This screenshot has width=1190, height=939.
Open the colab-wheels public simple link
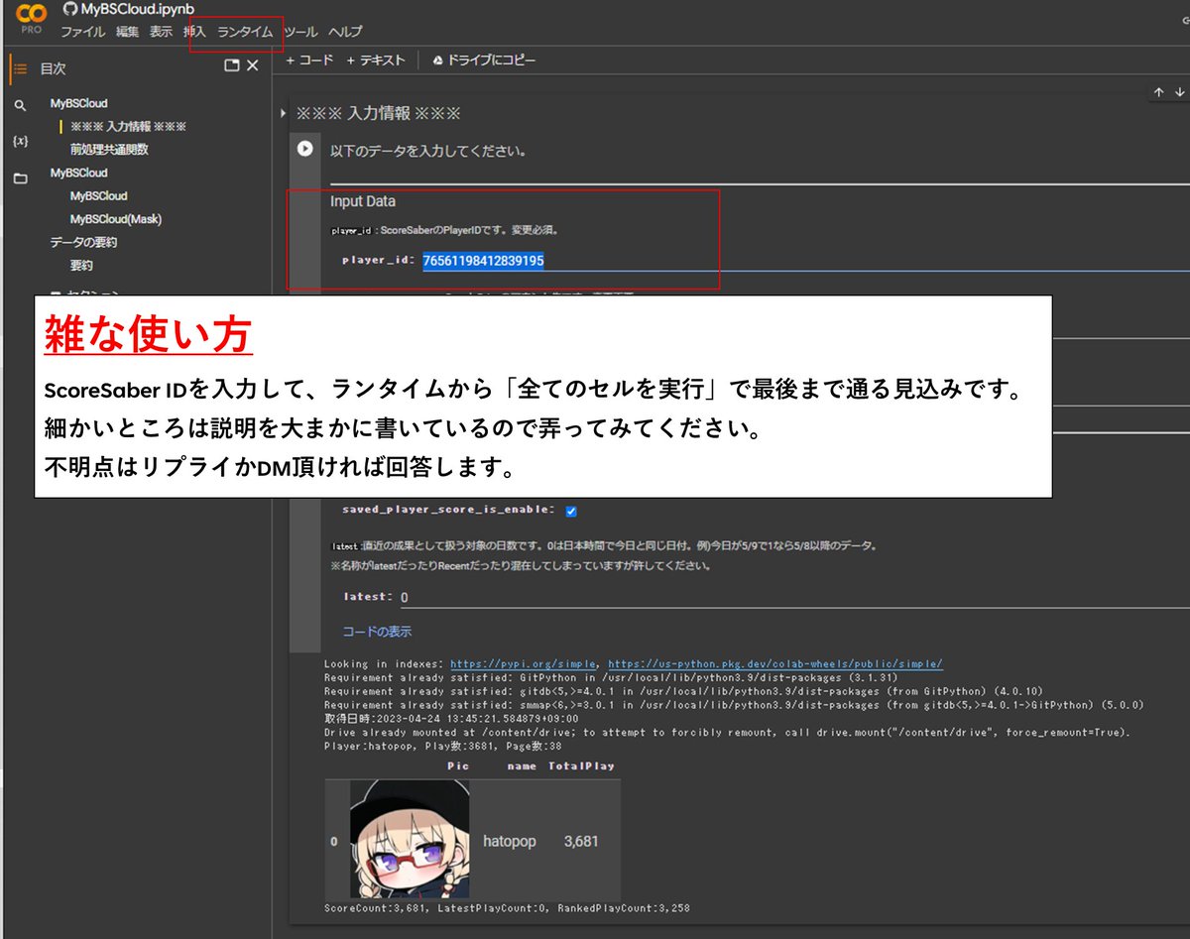click(x=774, y=664)
